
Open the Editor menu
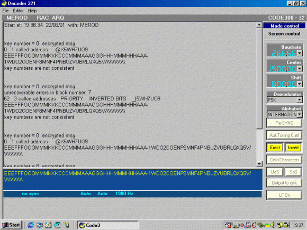18,11
